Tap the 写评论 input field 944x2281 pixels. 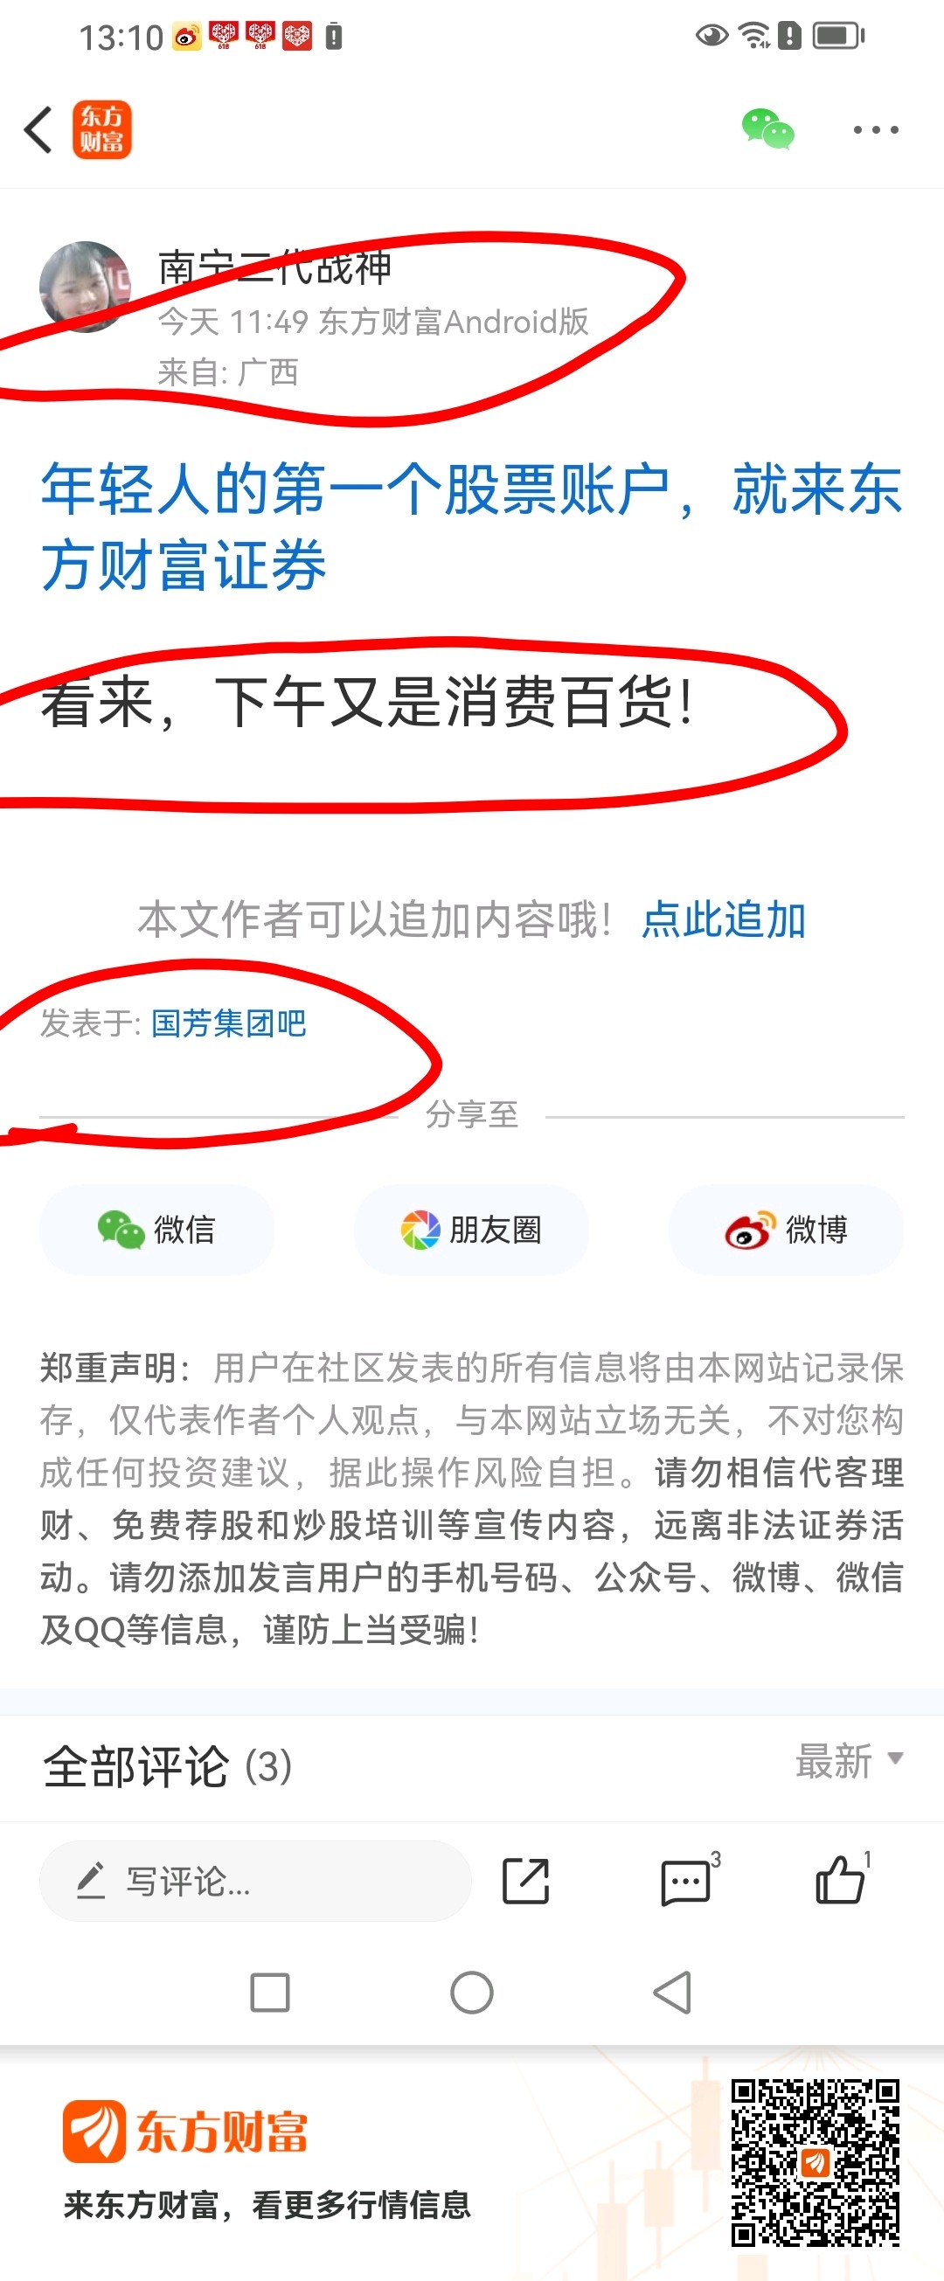[255, 1881]
